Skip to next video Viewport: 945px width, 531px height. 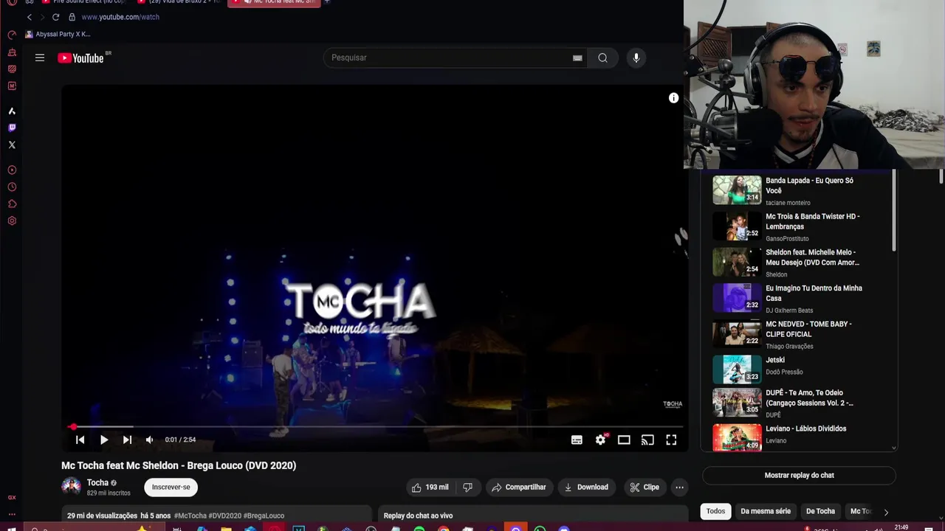click(x=127, y=440)
